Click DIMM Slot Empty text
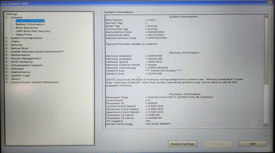275x153 pixels. [x=164, y=71]
